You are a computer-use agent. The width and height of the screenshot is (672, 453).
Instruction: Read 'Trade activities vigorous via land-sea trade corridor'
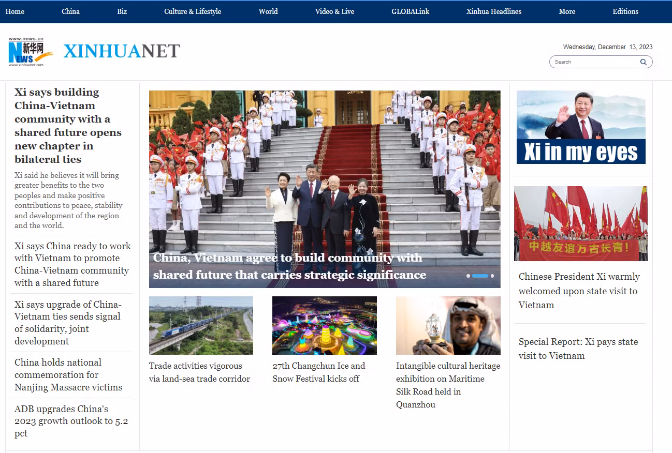[200, 372]
